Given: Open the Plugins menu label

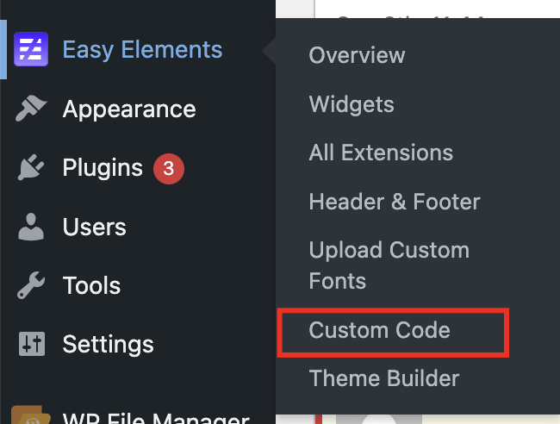Looking at the screenshot, I should point(103,169).
